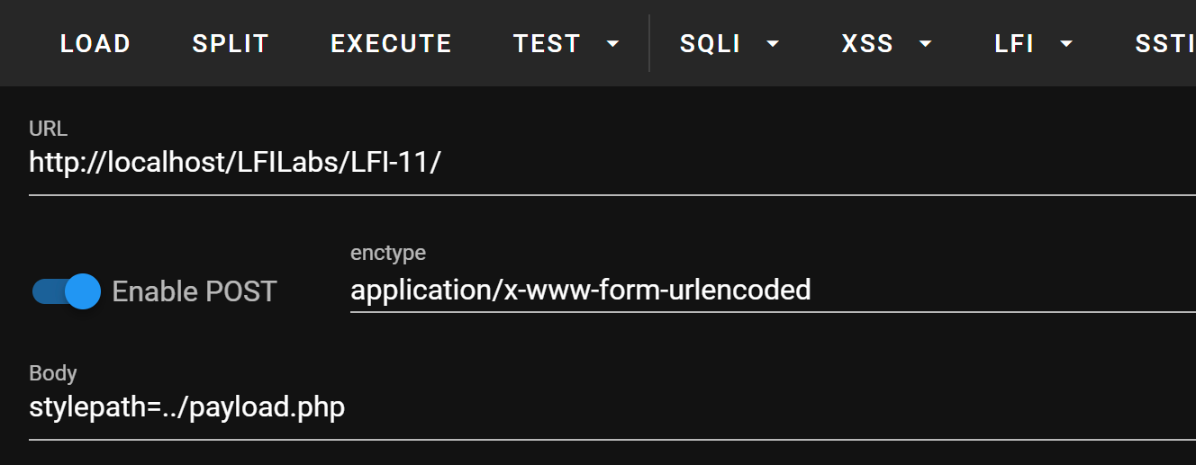Viewport: 1196px width, 465px height.
Task: Click the small Body field label
Action: pyautogui.click(x=53, y=373)
